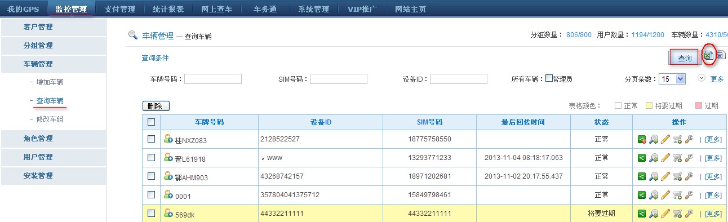The height and width of the screenshot is (222, 728).
Task: Click the shopping cart icon for vehicle 0001
Action: (677, 195)
